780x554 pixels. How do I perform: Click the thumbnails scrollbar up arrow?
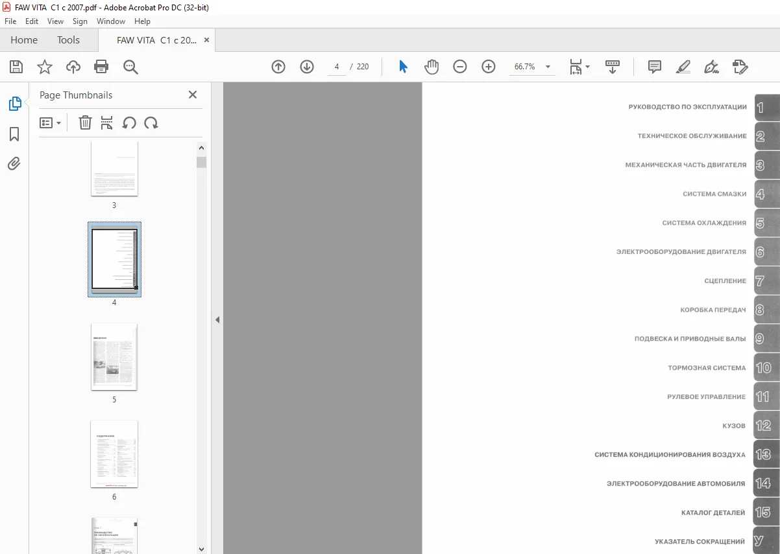coord(201,148)
